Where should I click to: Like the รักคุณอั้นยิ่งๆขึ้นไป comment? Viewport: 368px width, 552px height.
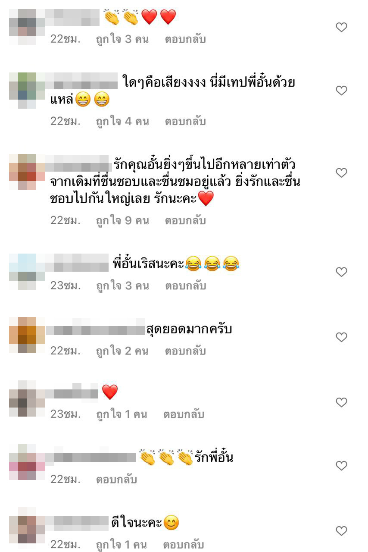[x=341, y=173]
